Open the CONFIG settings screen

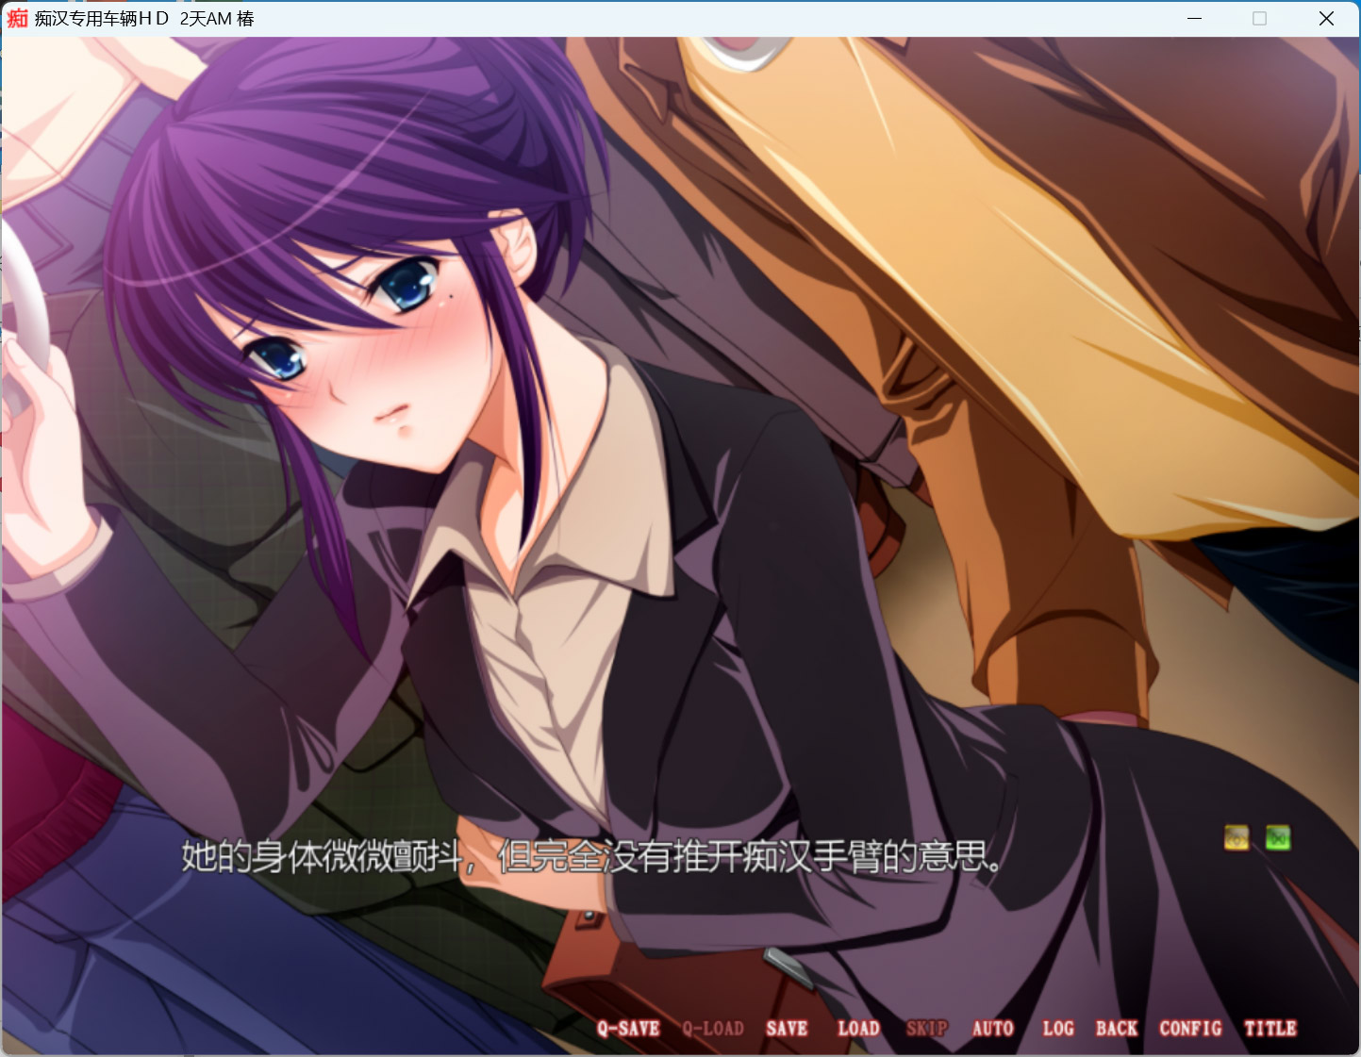(x=1190, y=1029)
